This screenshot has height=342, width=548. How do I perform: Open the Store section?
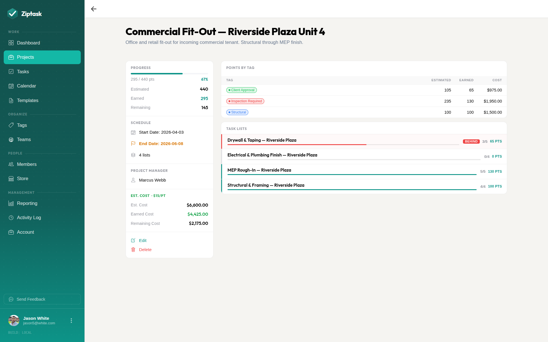42,179
